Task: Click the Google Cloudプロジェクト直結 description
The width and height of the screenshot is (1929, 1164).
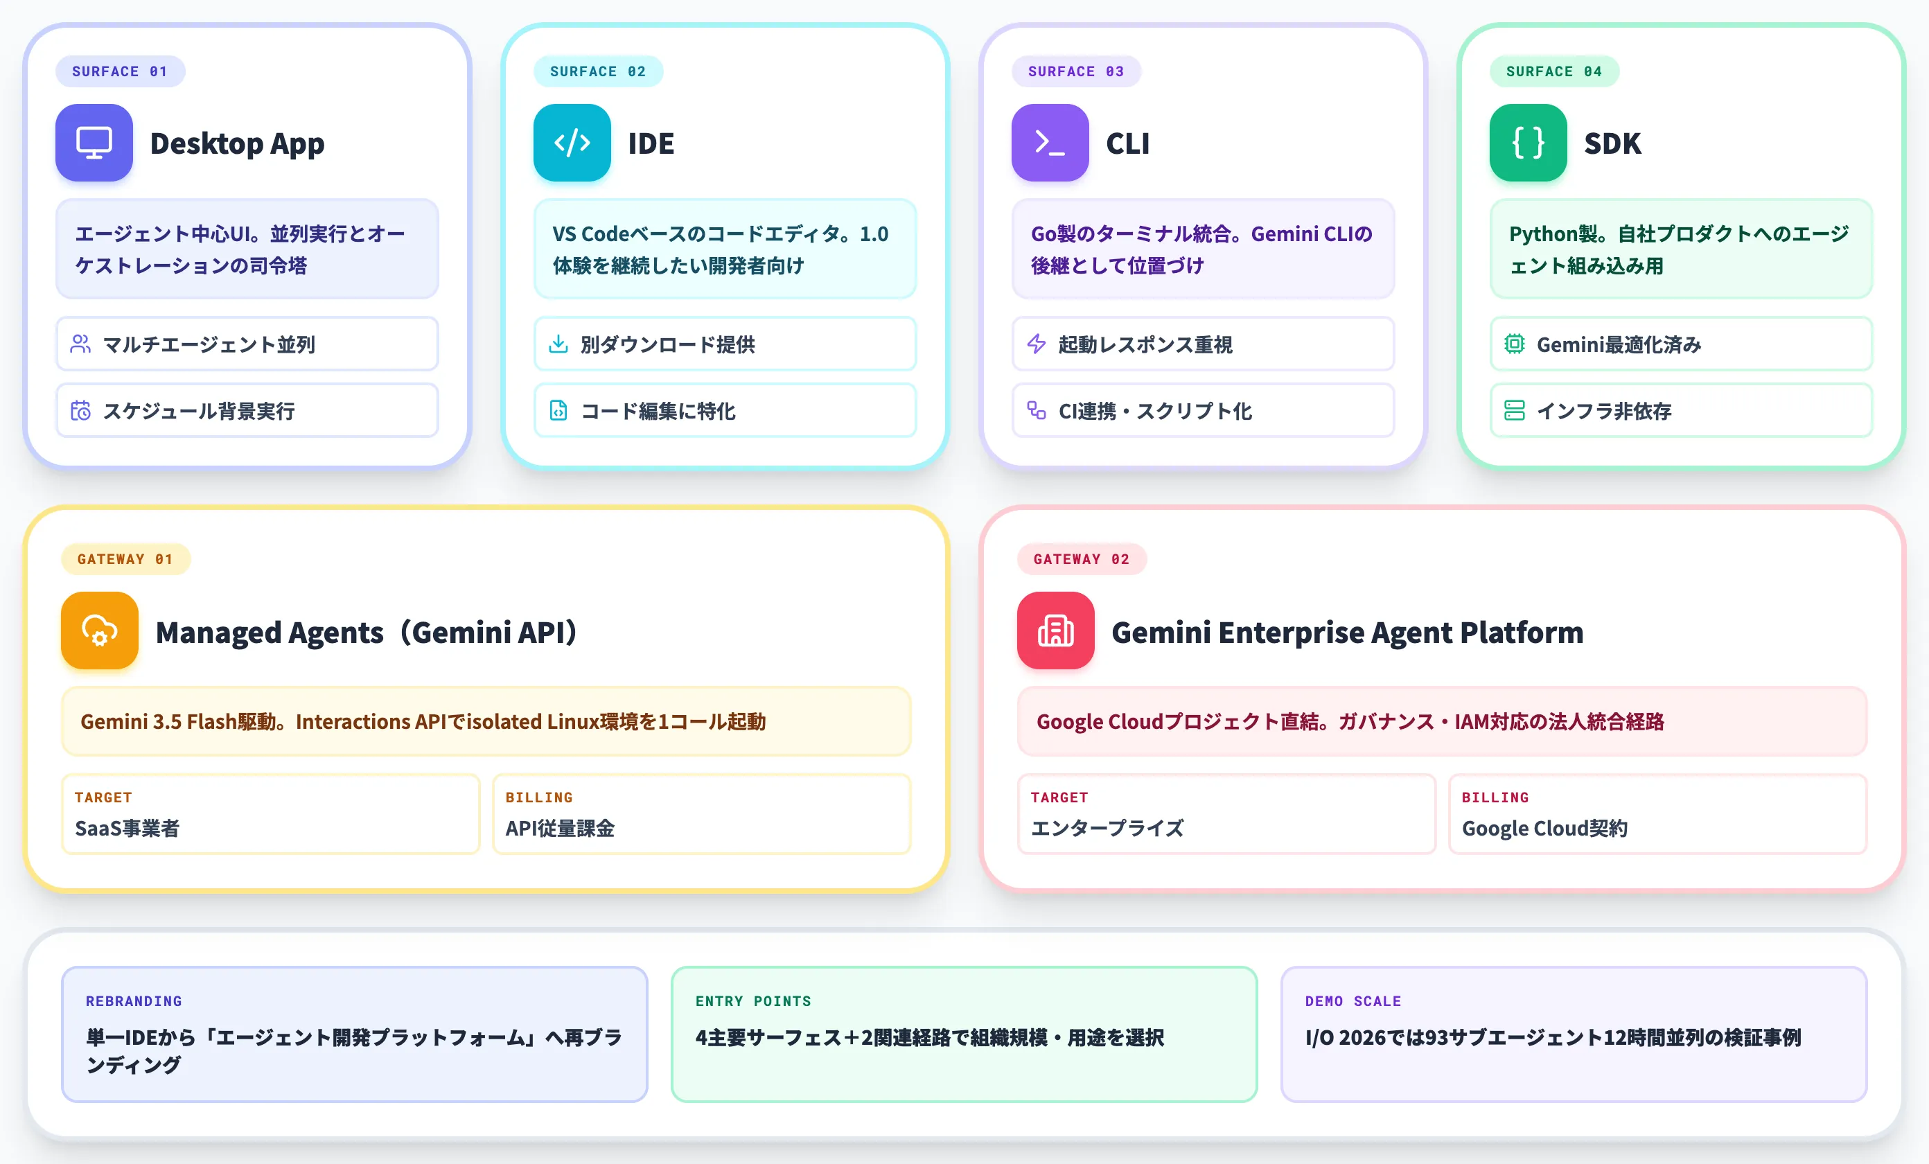Action: (1442, 721)
